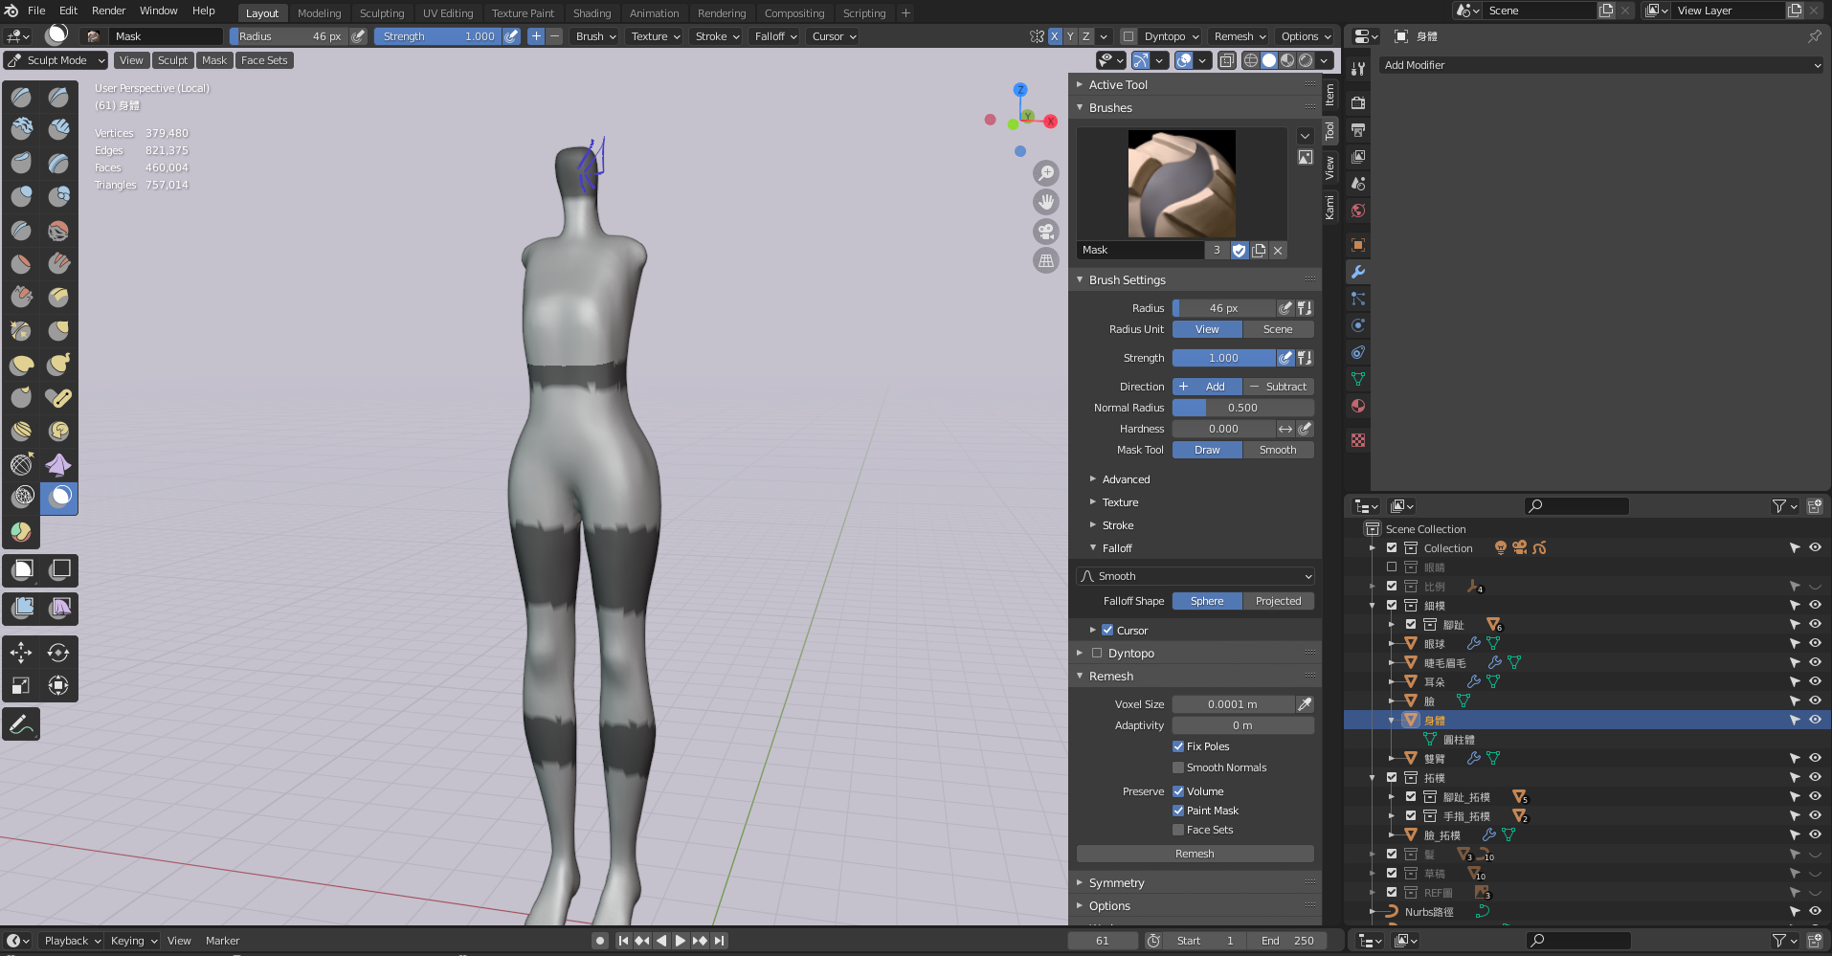Collapse the Remesh panel

pos(1110,677)
